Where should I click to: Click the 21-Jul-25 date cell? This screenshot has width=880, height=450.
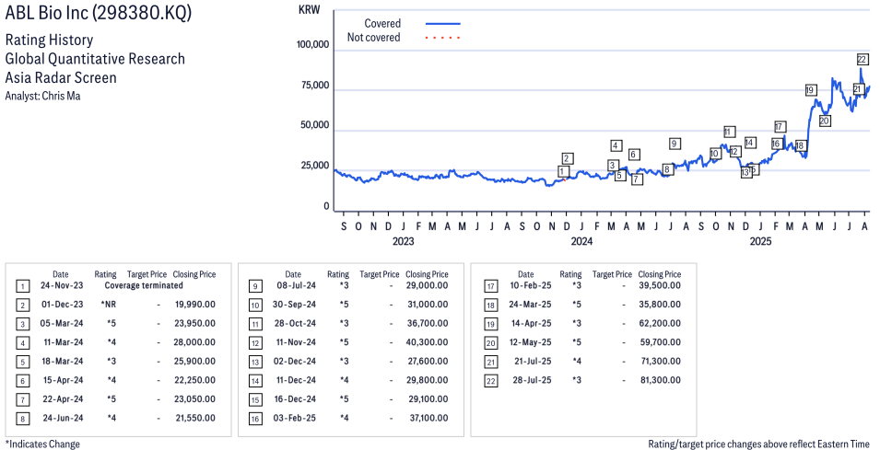[x=533, y=362]
